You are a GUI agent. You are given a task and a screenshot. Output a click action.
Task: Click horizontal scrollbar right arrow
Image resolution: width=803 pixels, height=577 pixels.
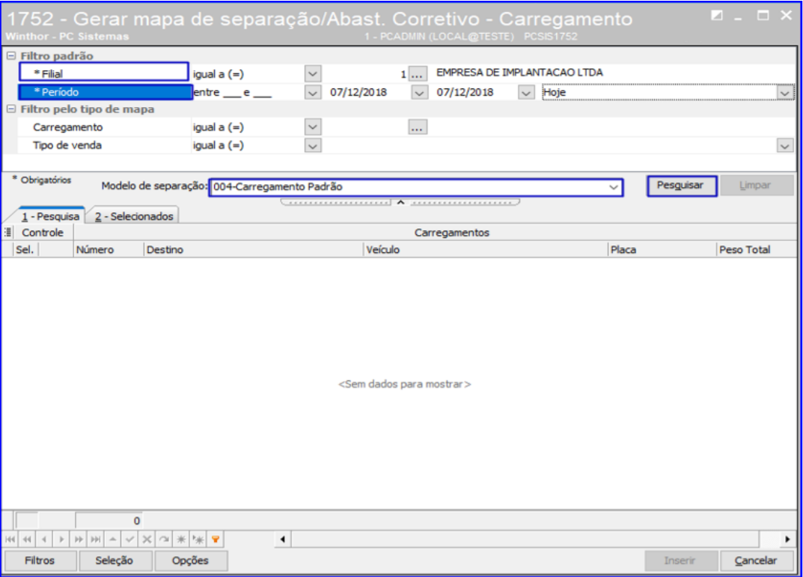click(x=787, y=539)
